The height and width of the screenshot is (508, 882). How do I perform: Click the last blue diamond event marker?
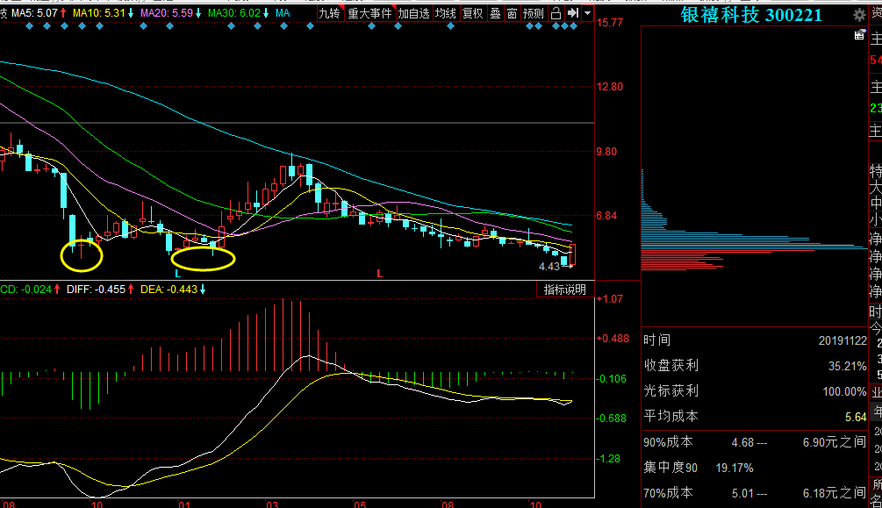tap(573, 26)
